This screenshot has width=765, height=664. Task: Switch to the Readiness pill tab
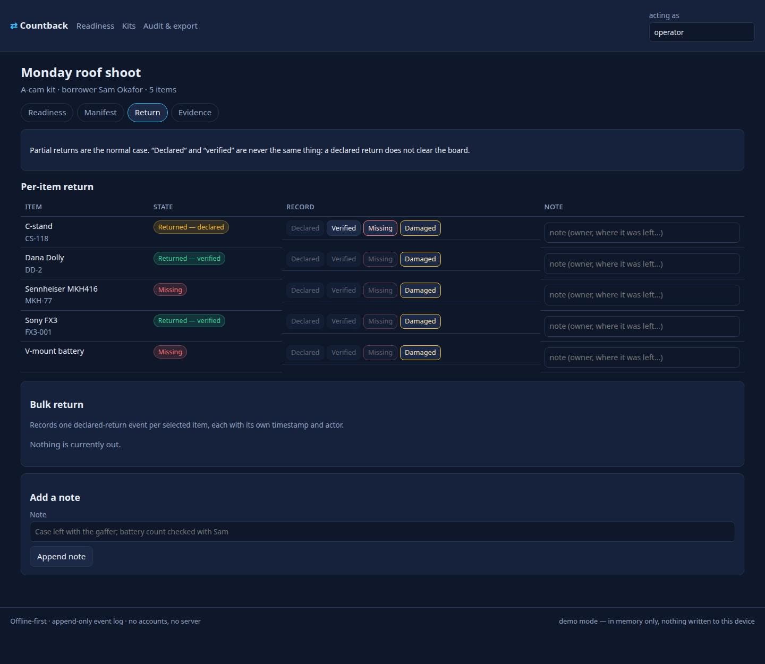pos(47,113)
